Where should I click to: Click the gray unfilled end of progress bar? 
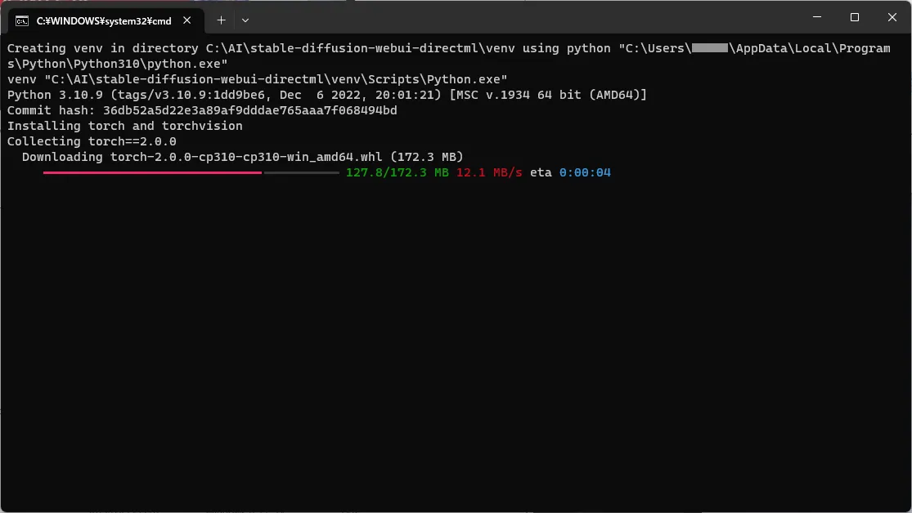[x=301, y=172]
